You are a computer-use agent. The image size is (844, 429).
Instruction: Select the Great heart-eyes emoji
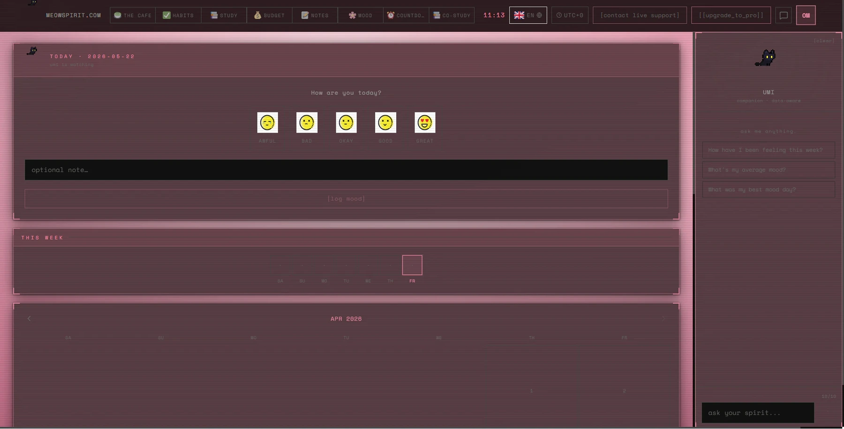(x=425, y=122)
